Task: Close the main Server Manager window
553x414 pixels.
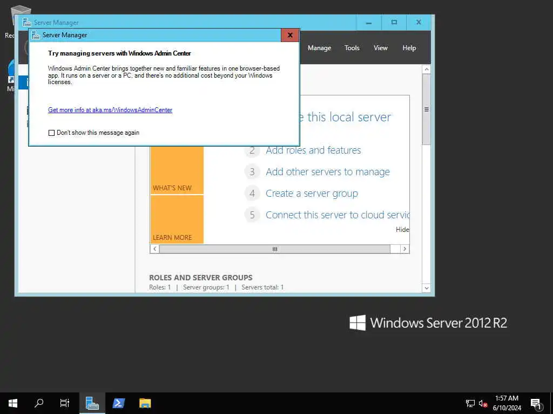Action: click(x=419, y=23)
